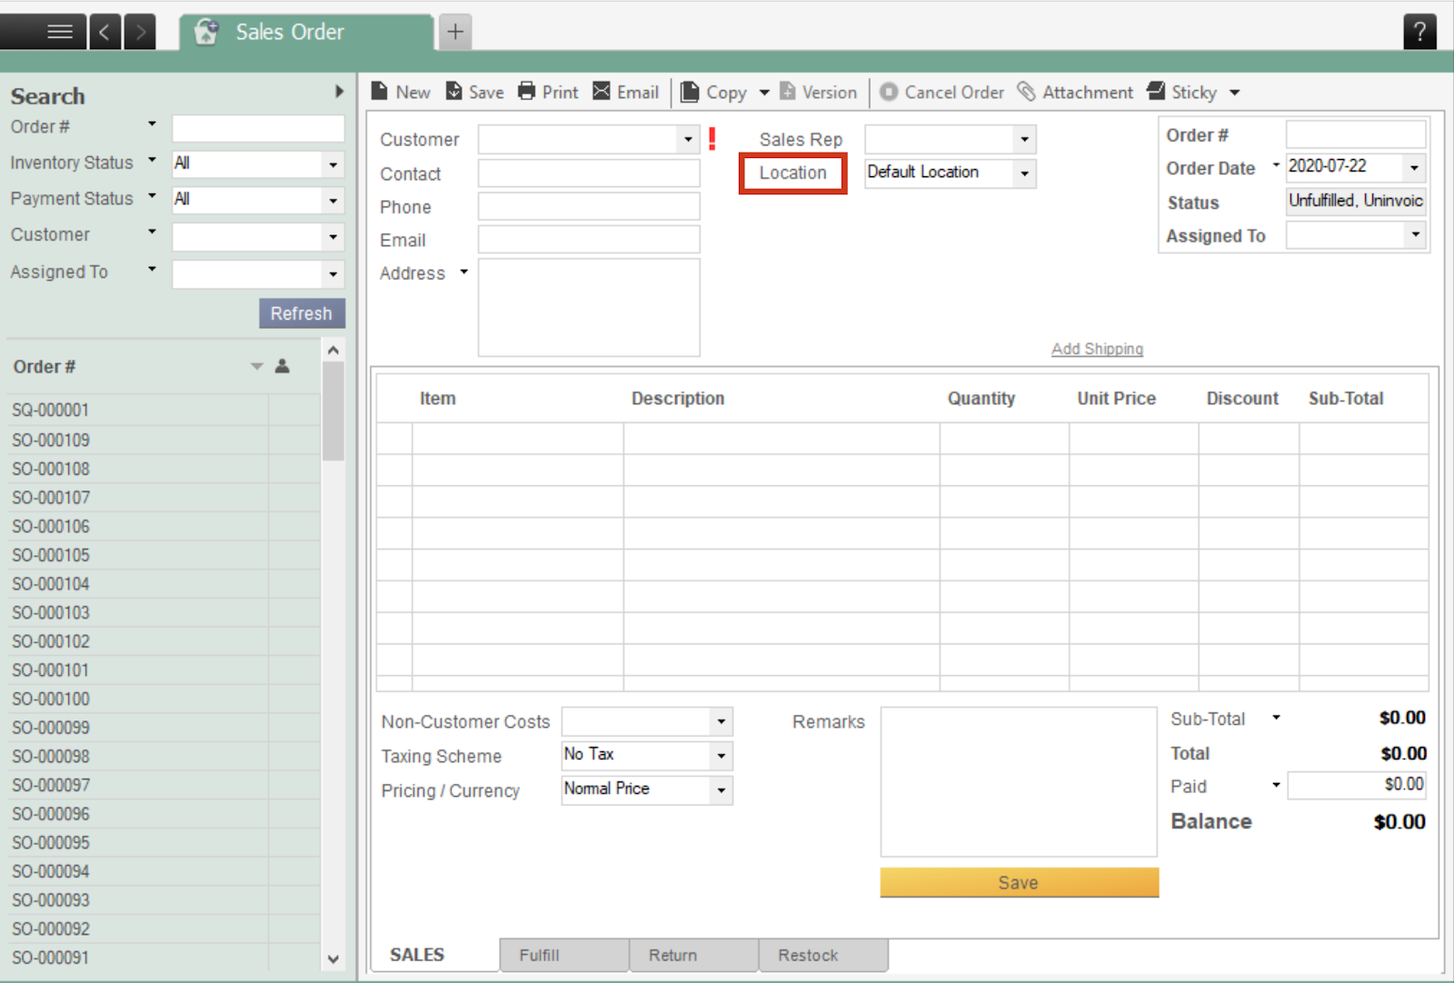Screen dimensions: 1454x983
Task: Collapse the Search panel arrow
Action: [339, 92]
